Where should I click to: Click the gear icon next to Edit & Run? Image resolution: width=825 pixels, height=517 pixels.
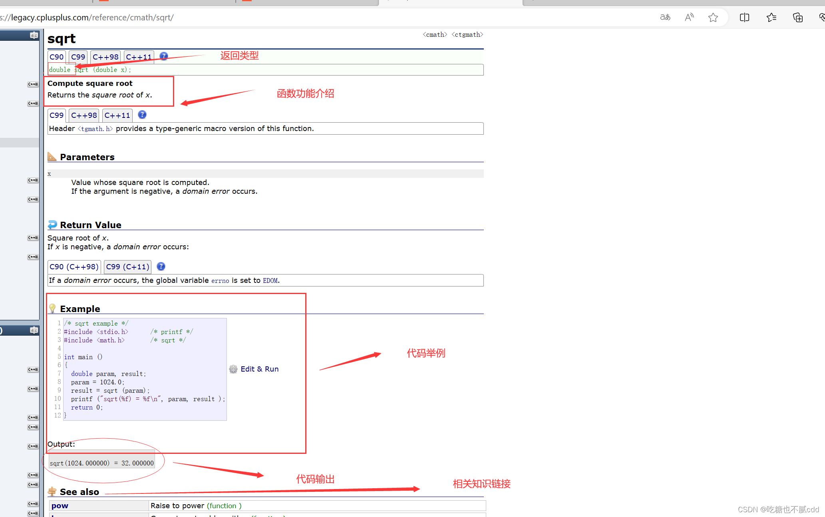pyautogui.click(x=233, y=369)
